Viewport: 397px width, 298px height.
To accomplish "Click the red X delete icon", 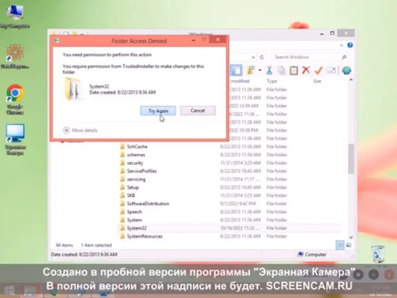I will [x=306, y=70].
